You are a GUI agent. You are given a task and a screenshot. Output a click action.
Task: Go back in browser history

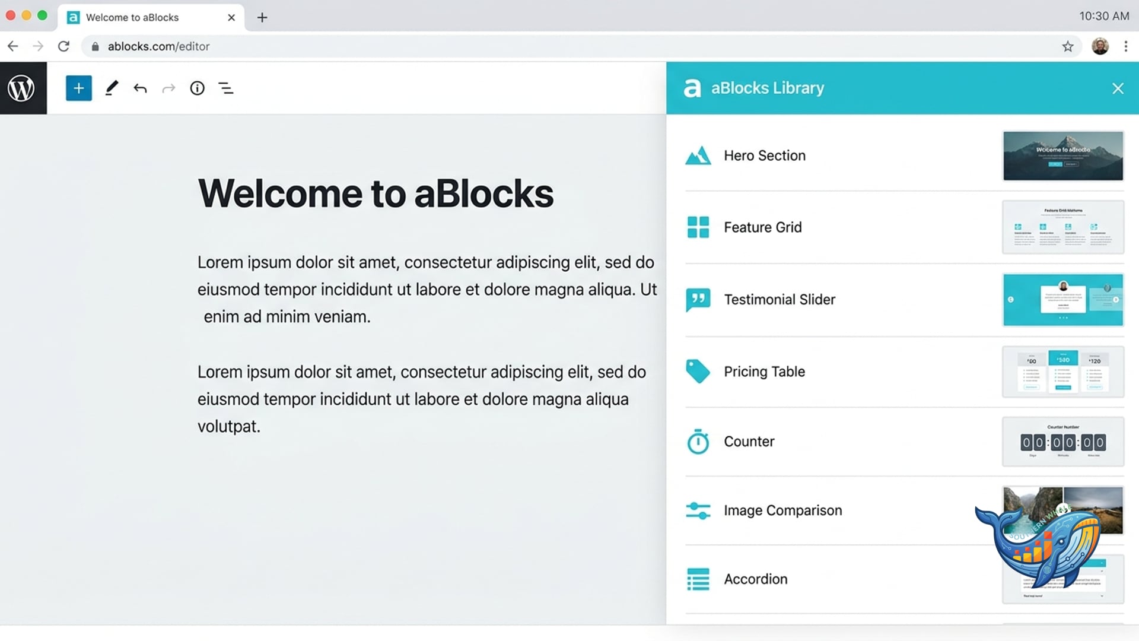coord(13,46)
